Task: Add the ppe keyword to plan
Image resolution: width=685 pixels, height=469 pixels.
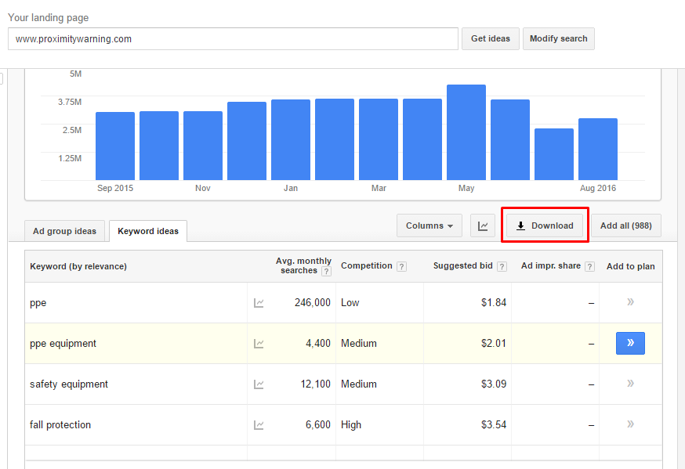Action: pos(630,302)
